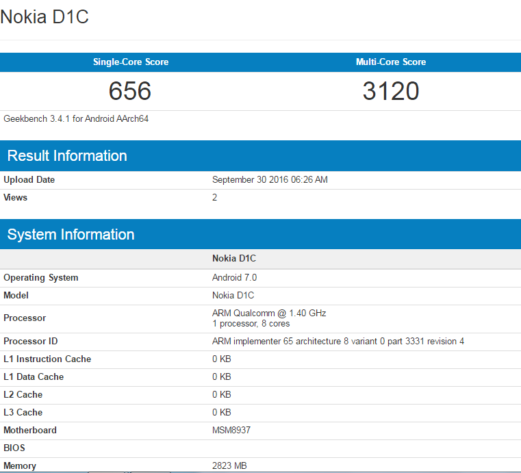Viewport: 521px width, 473px height.
Task: Select '1 processor, 8 cores' text
Action: click(x=251, y=324)
